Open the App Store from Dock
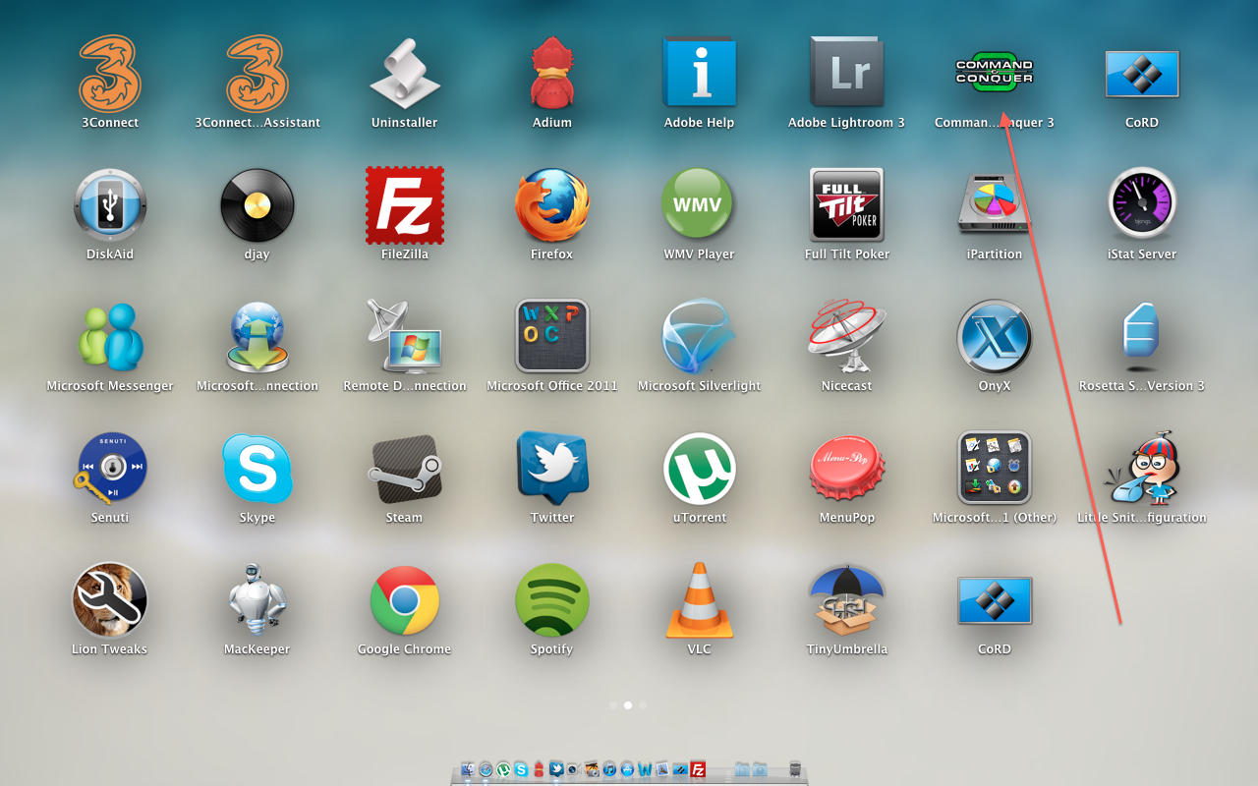 627,769
